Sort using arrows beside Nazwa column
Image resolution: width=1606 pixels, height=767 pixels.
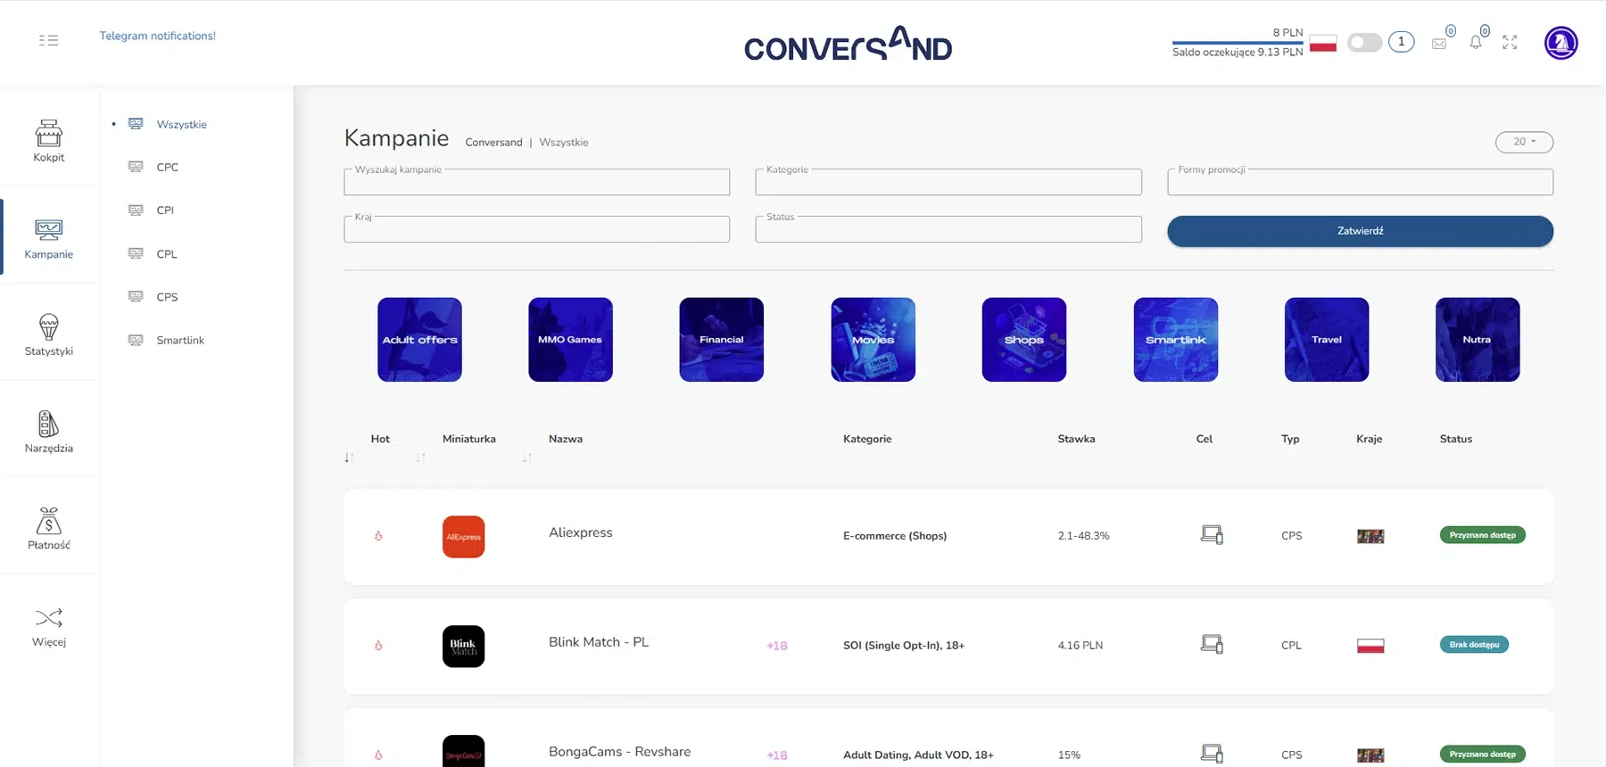tap(527, 458)
